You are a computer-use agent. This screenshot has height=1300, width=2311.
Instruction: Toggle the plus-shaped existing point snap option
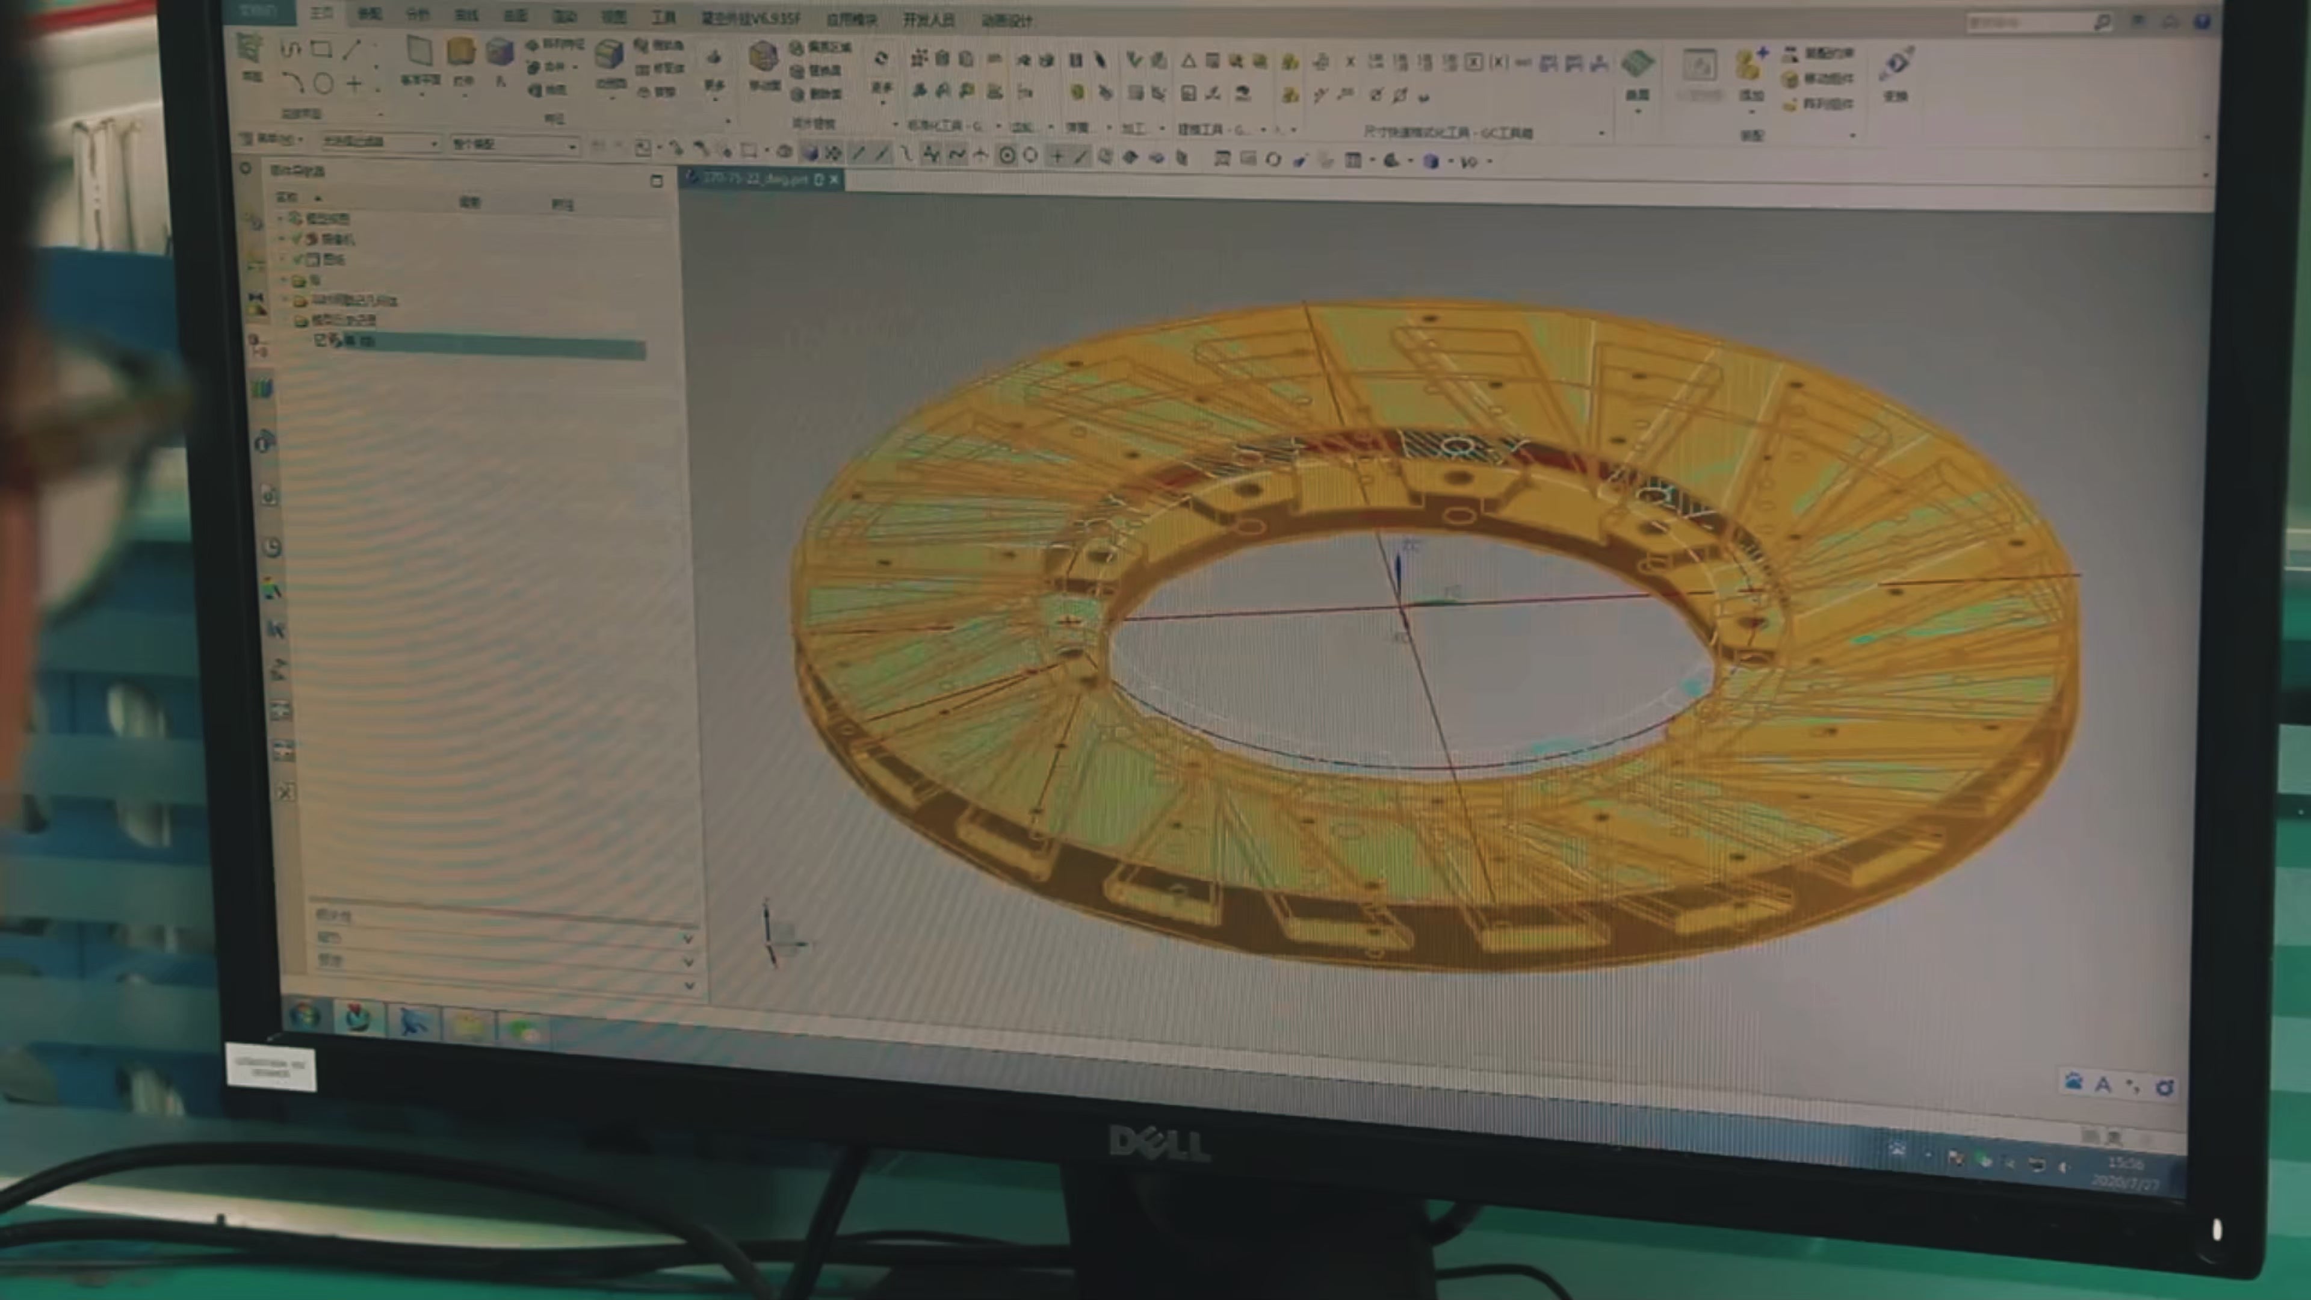click(1057, 157)
